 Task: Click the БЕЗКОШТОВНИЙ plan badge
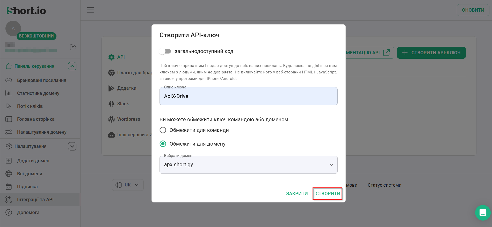[x=37, y=36]
